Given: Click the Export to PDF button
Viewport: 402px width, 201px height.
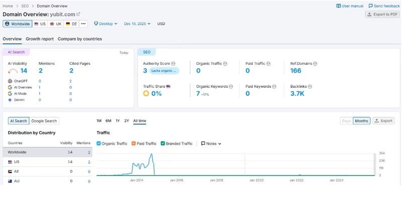Looking at the screenshot, I should click(382, 15).
